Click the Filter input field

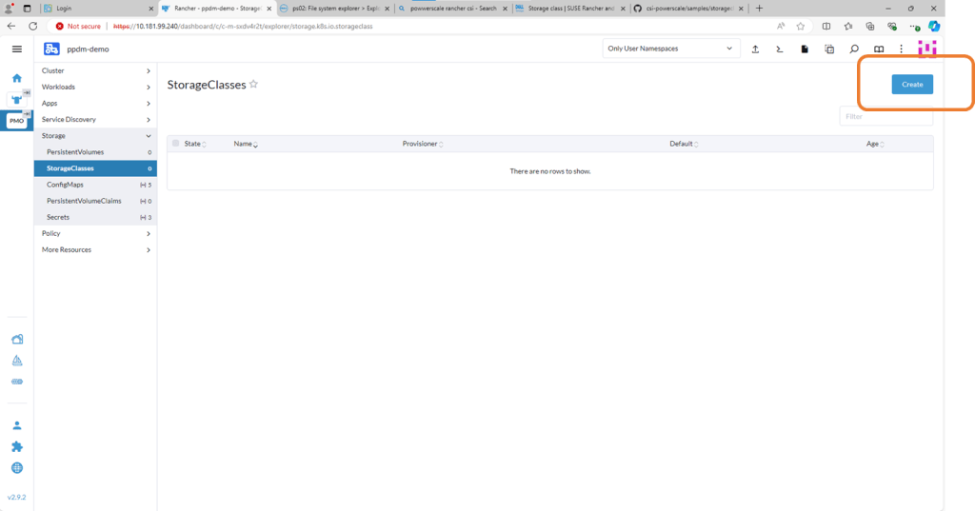click(885, 116)
